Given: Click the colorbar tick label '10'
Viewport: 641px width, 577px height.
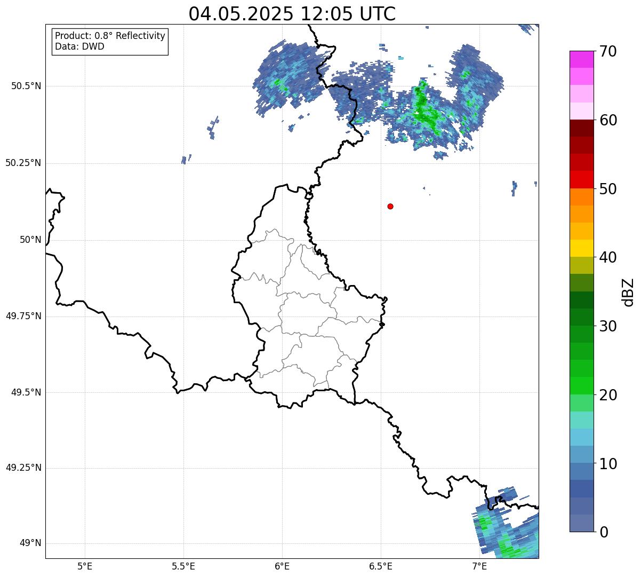Looking at the screenshot, I should (608, 464).
